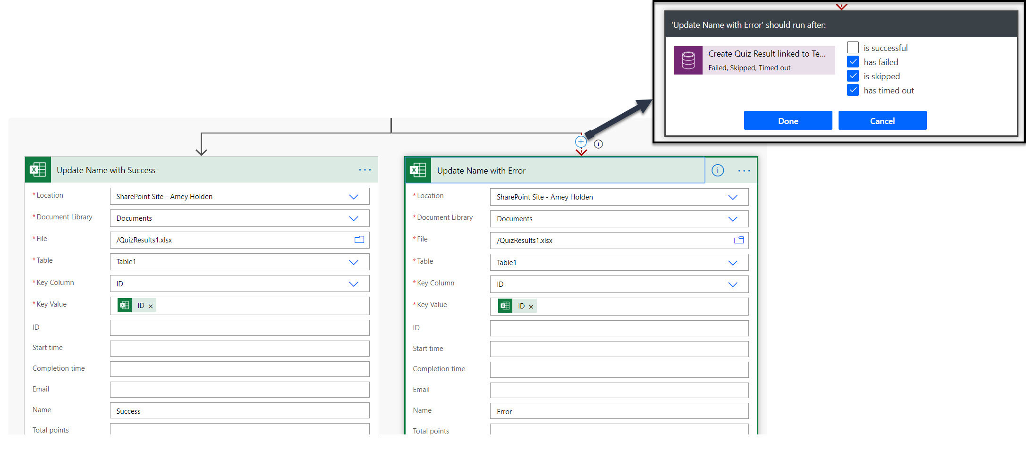Screen dimensions: 1026x450
Task: Expand Location dropdown in Error card
Action: coord(733,197)
